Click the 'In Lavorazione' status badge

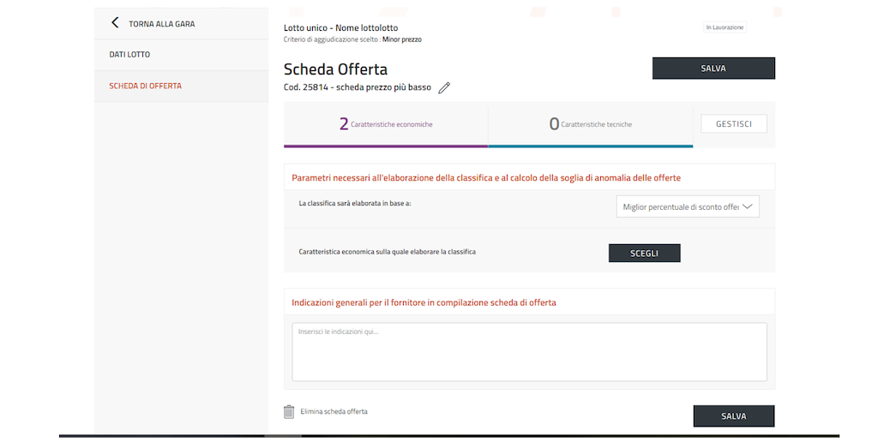click(x=725, y=27)
